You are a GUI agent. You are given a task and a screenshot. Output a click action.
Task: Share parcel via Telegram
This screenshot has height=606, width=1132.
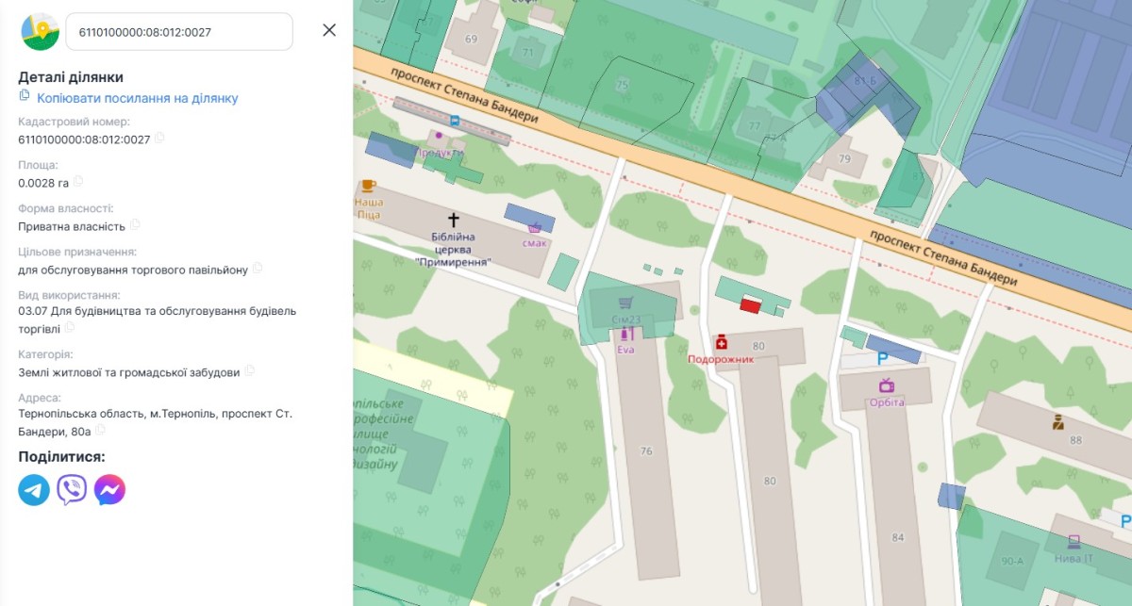click(x=34, y=490)
